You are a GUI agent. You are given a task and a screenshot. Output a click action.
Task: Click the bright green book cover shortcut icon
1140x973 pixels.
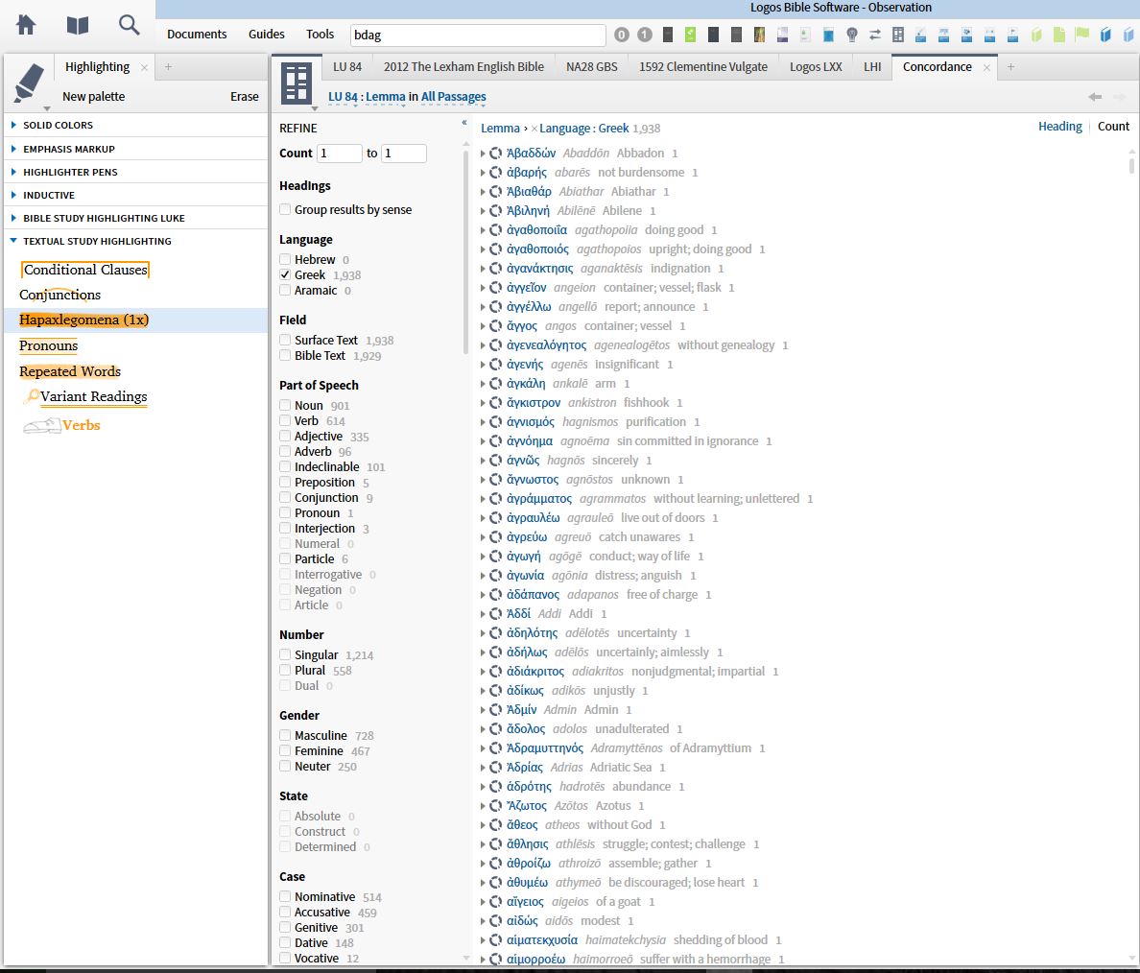(691, 35)
